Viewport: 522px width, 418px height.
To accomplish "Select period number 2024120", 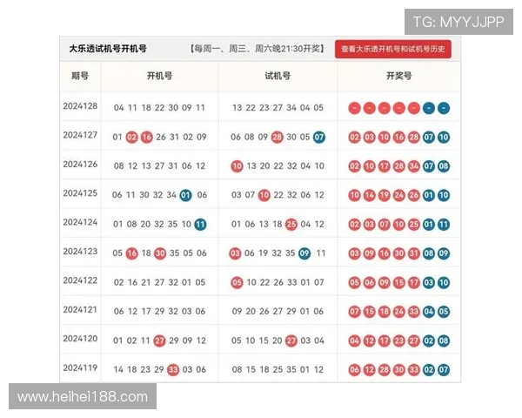I will (80, 339).
